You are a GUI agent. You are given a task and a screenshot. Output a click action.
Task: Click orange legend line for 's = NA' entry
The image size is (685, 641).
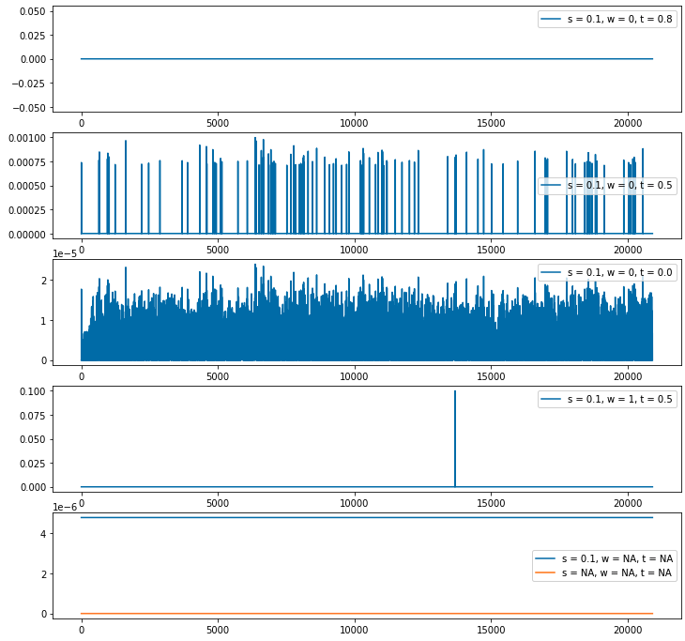point(545,572)
